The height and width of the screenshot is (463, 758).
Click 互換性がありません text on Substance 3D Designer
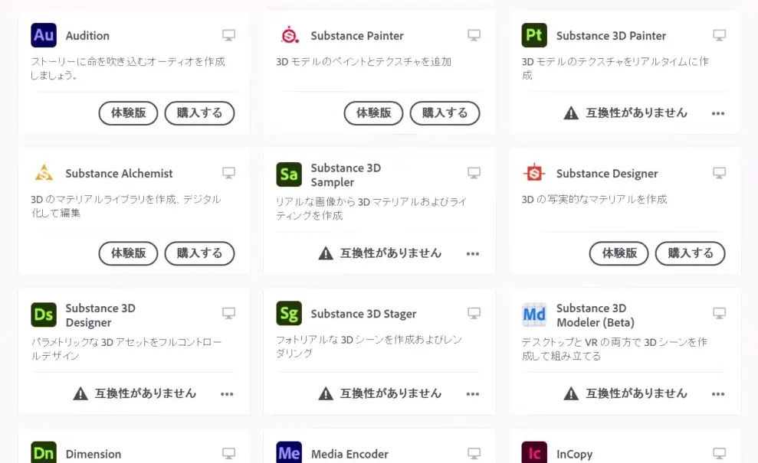point(146,393)
